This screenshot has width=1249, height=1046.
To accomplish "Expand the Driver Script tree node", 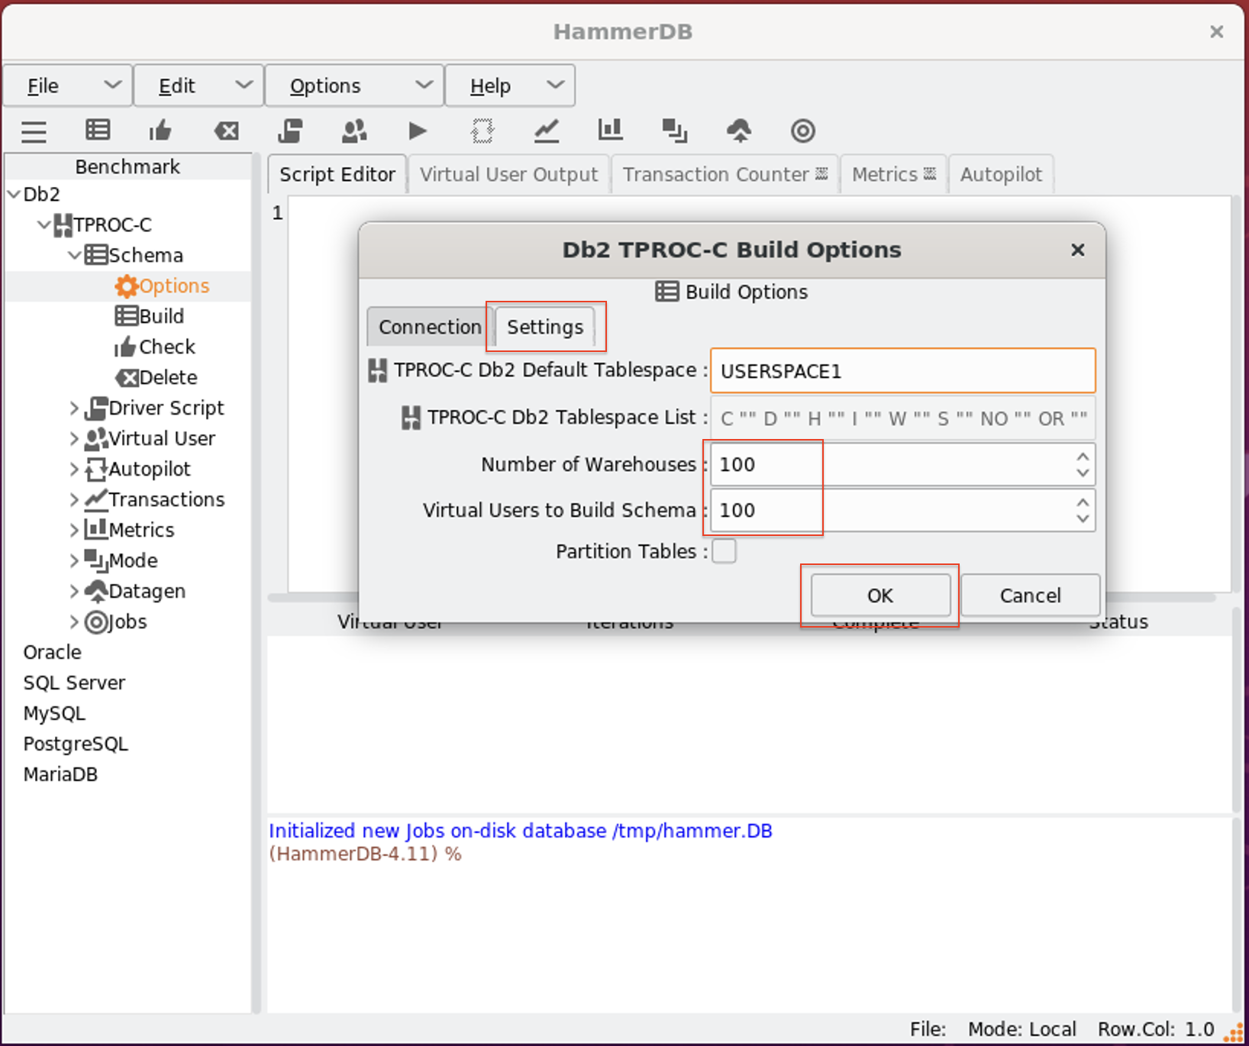I will pyautogui.click(x=74, y=408).
